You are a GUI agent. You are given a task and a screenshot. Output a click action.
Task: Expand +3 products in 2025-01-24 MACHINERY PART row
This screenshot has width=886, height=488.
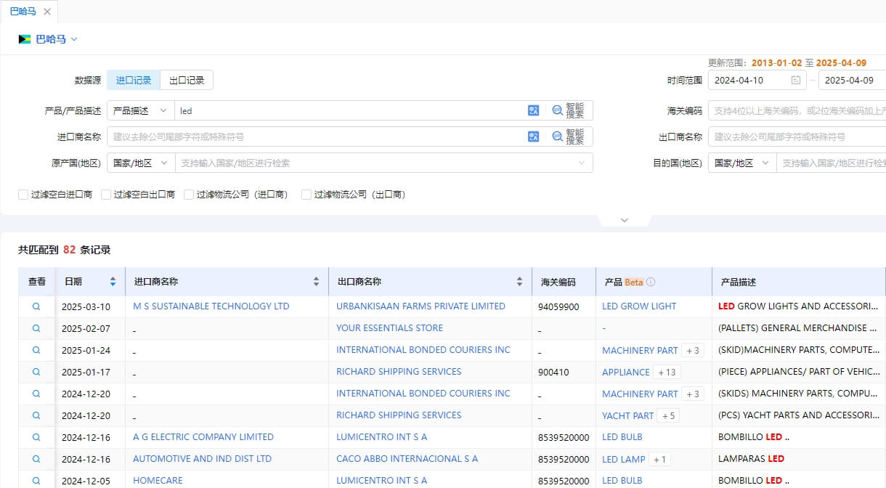[x=693, y=351]
